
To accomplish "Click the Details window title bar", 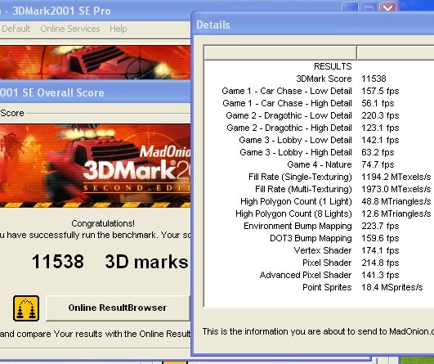I will (x=312, y=25).
